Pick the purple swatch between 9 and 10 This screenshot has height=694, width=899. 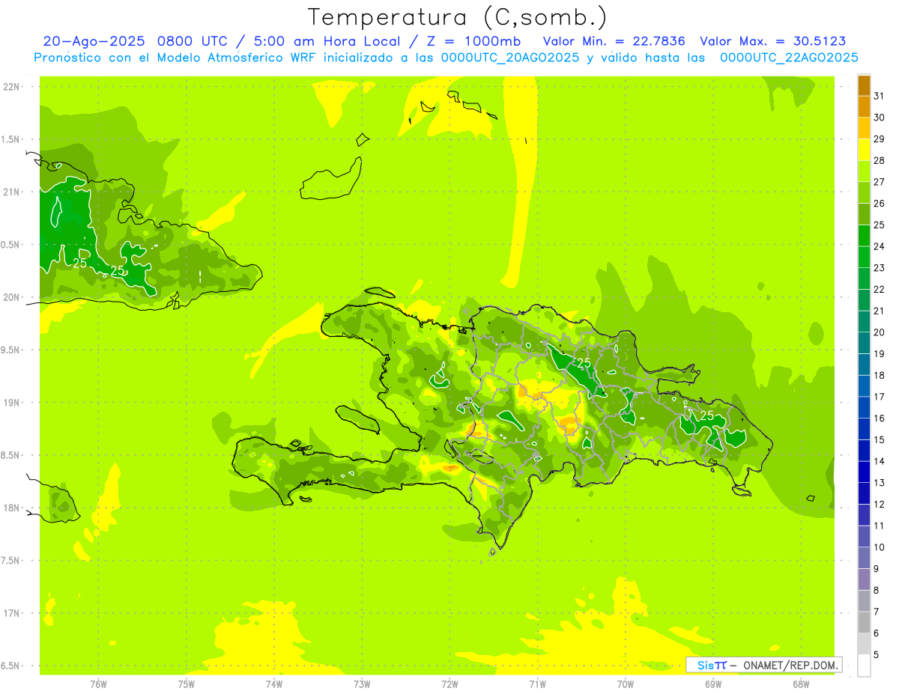tap(864, 558)
